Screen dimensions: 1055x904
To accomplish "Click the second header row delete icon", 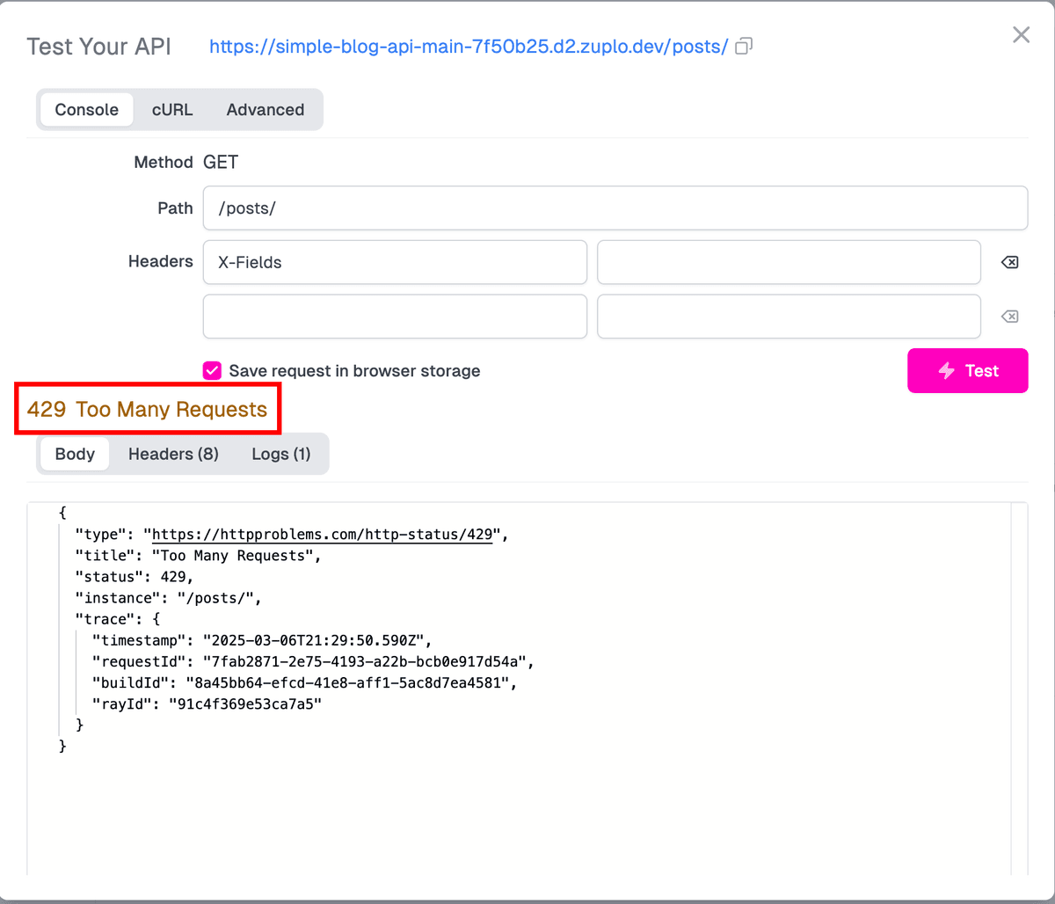I will click(1010, 317).
